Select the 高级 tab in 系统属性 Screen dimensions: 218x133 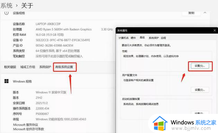point(142,38)
